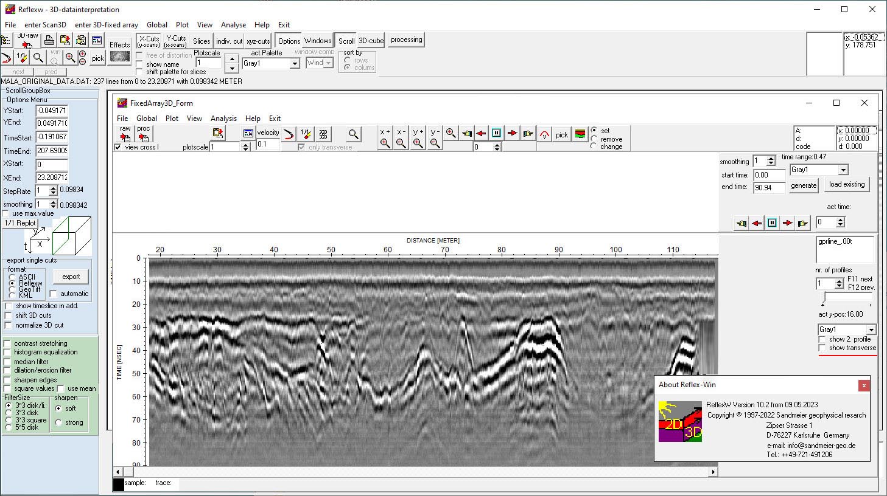
Task: Toggle the view cross checkbox
Action: click(117, 146)
